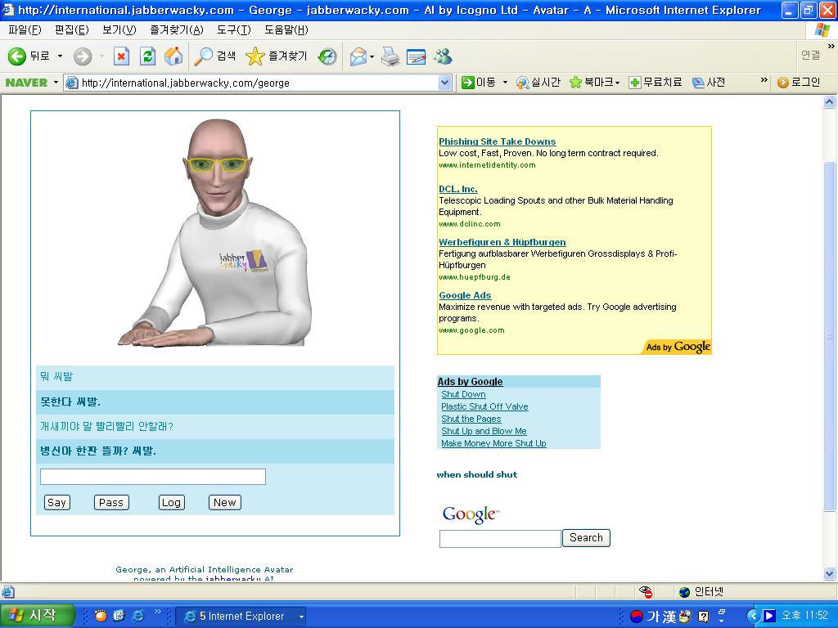The image size is (838, 628).
Task: Open the Shut the Pages link
Action: pos(471,419)
